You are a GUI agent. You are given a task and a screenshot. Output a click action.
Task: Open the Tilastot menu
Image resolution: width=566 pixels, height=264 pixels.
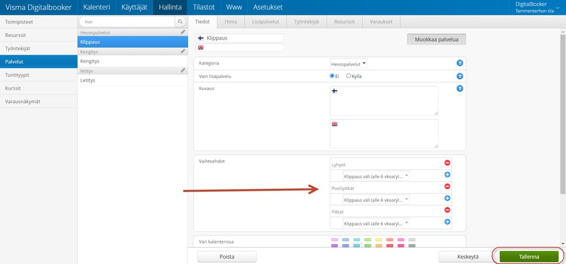(203, 7)
